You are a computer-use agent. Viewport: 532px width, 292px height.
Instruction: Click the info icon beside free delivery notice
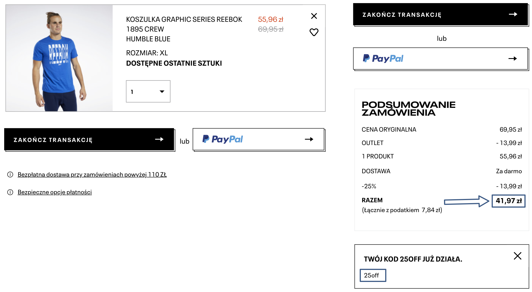[10, 175]
